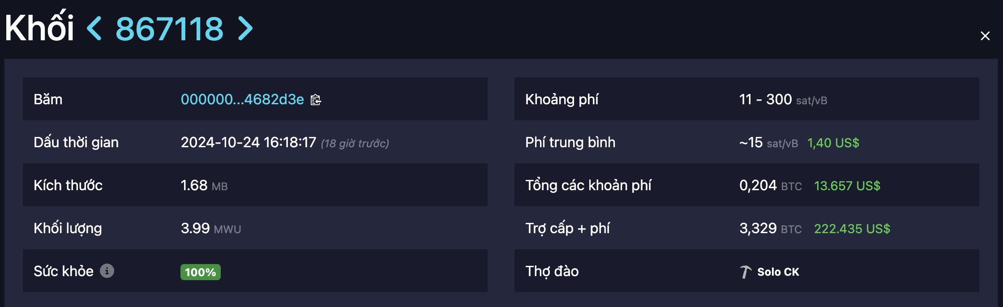Click the 3.99 MWU weight value
The height and width of the screenshot is (307, 1003).
(x=211, y=228)
